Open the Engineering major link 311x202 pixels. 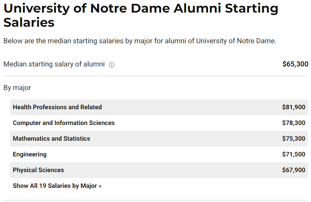click(30, 154)
